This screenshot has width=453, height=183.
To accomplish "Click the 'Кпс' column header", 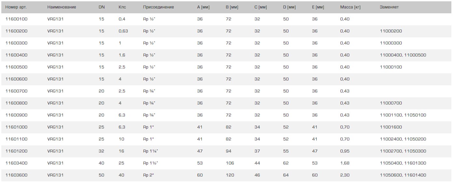I will point(122,7).
